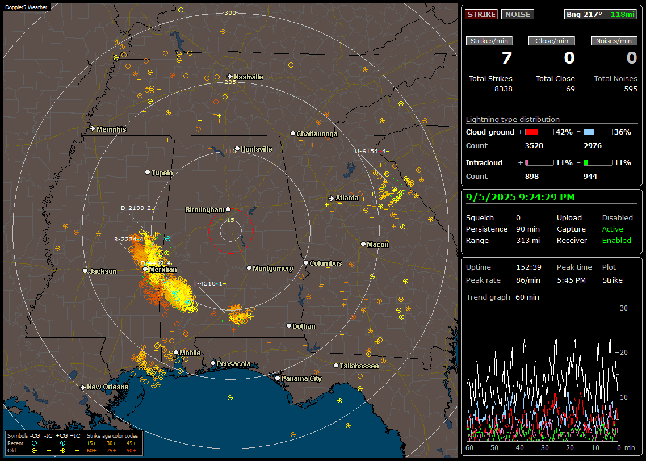Click the Close/min label button
646x461 pixels.
[x=552, y=41]
